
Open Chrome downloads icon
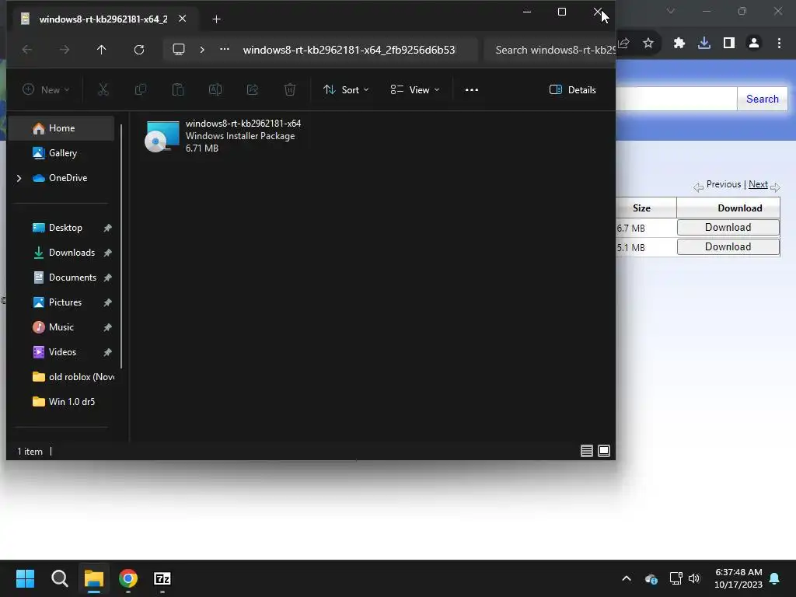point(704,44)
